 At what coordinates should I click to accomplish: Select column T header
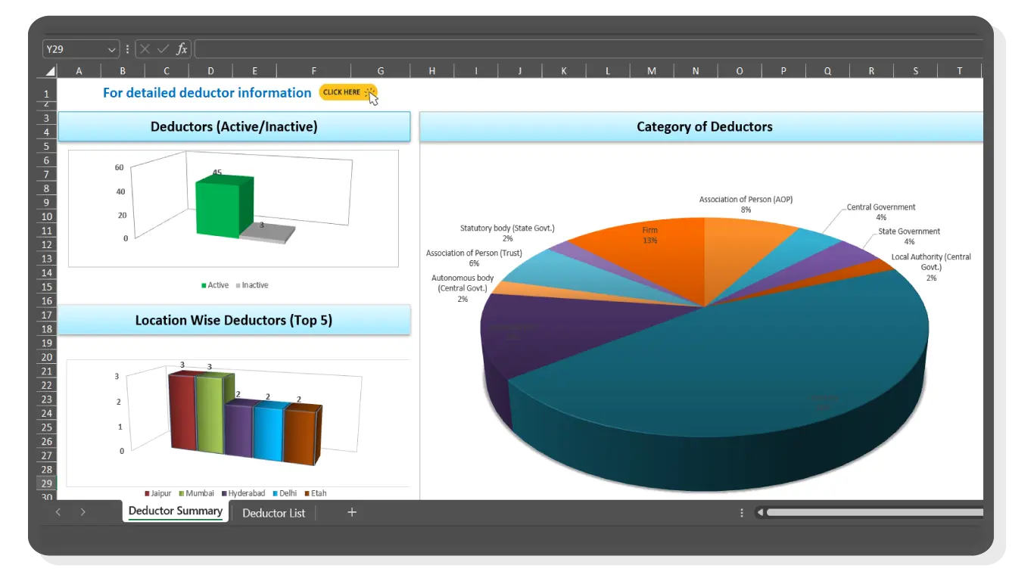tap(960, 71)
